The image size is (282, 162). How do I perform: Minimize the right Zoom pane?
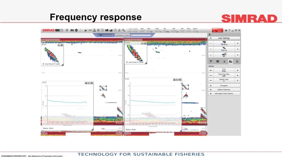tap(142, 43)
